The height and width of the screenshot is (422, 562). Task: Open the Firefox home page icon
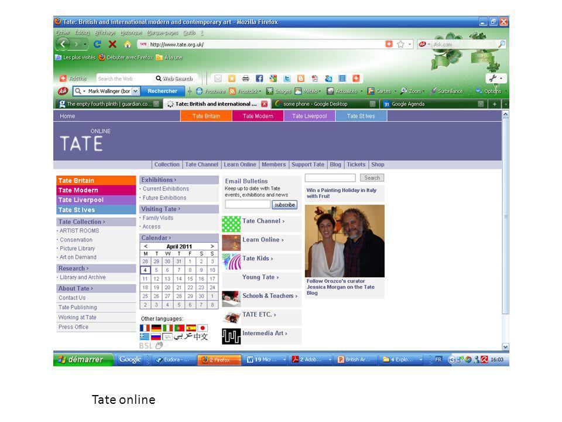tap(128, 44)
